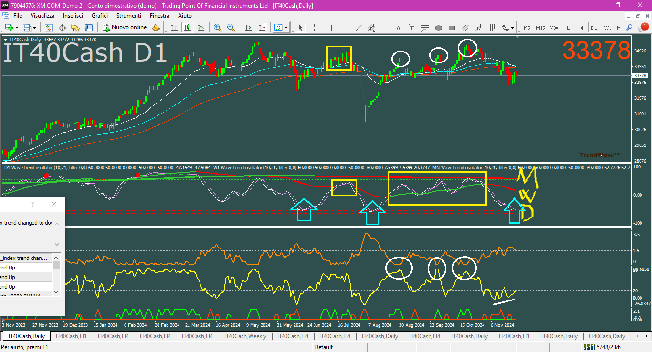Draw a vertical line tool

pos(331,28)
